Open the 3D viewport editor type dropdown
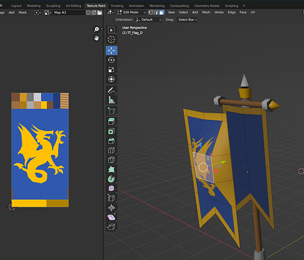The width and height of the screenshot is (304, 260). click(110, 12)
